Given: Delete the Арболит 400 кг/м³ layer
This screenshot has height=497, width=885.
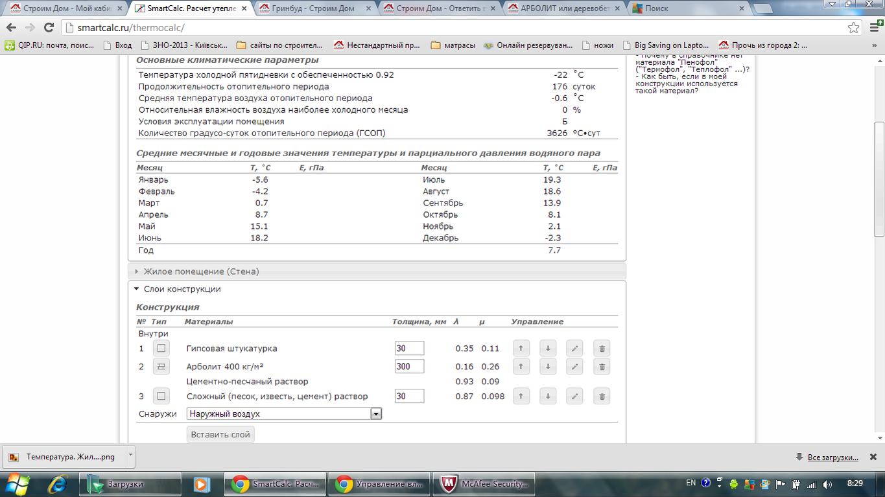Looking at the screenshot, I should point(602,367).
